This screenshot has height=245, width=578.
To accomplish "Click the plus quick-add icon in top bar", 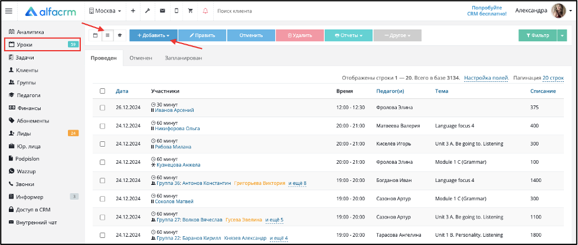I will [133, 11].
